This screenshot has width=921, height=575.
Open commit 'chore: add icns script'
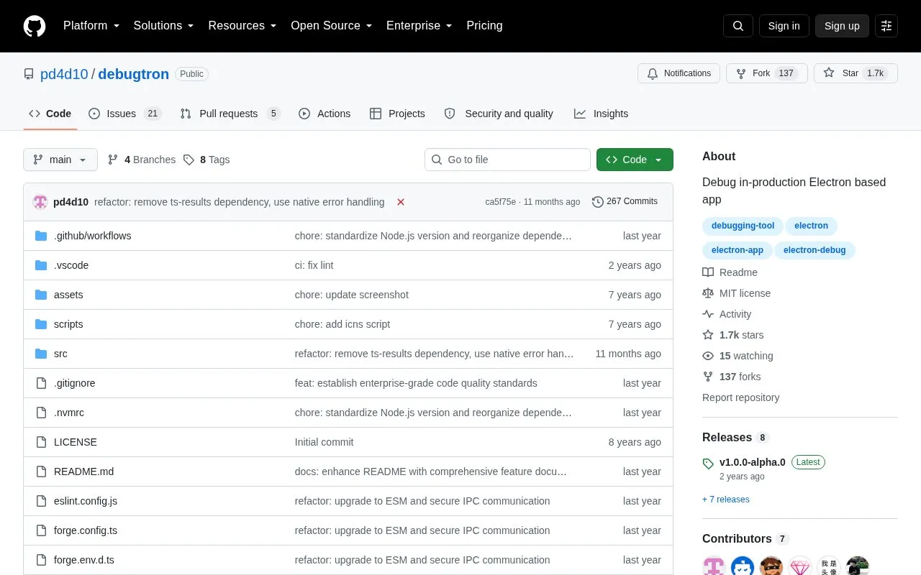pyautogui.click(x=342, y=324)
